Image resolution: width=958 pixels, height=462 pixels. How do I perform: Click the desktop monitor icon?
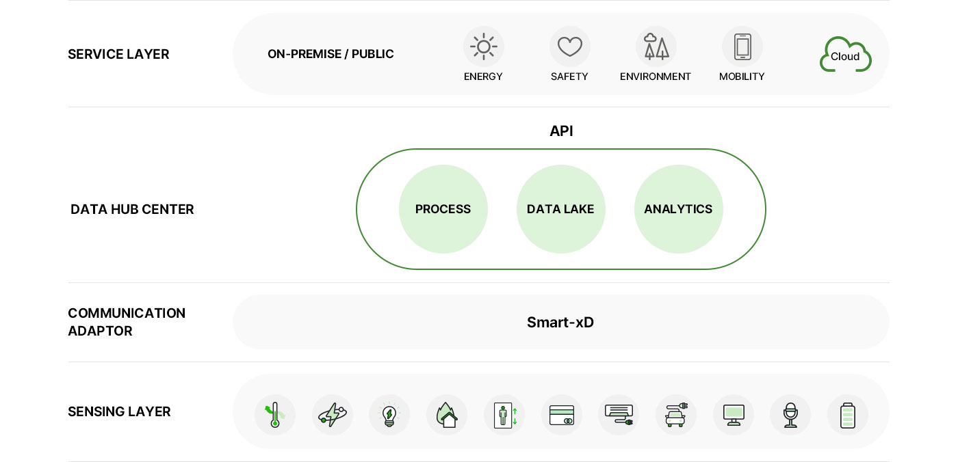(734, 415)
